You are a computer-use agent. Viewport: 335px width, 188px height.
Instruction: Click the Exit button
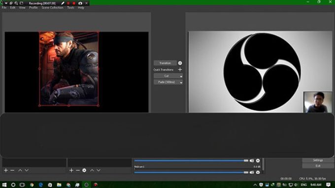point(318,166)
